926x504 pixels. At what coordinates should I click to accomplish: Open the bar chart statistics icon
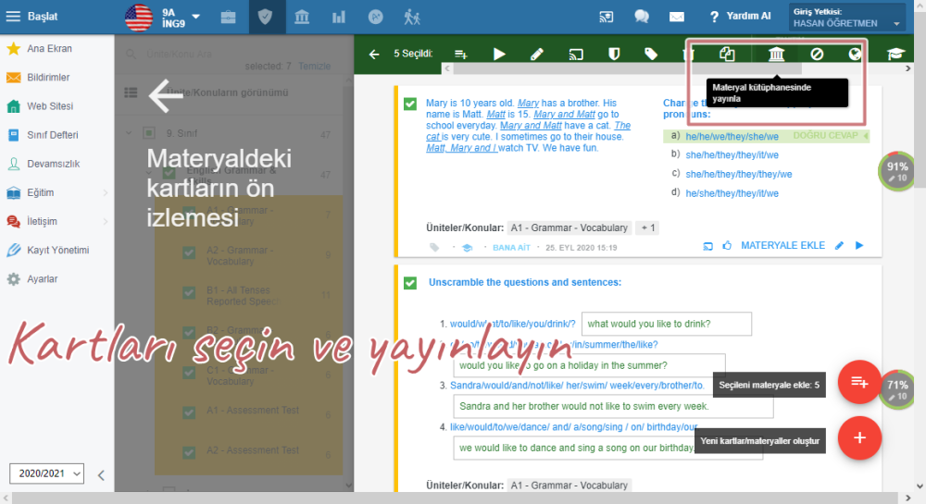338,17
